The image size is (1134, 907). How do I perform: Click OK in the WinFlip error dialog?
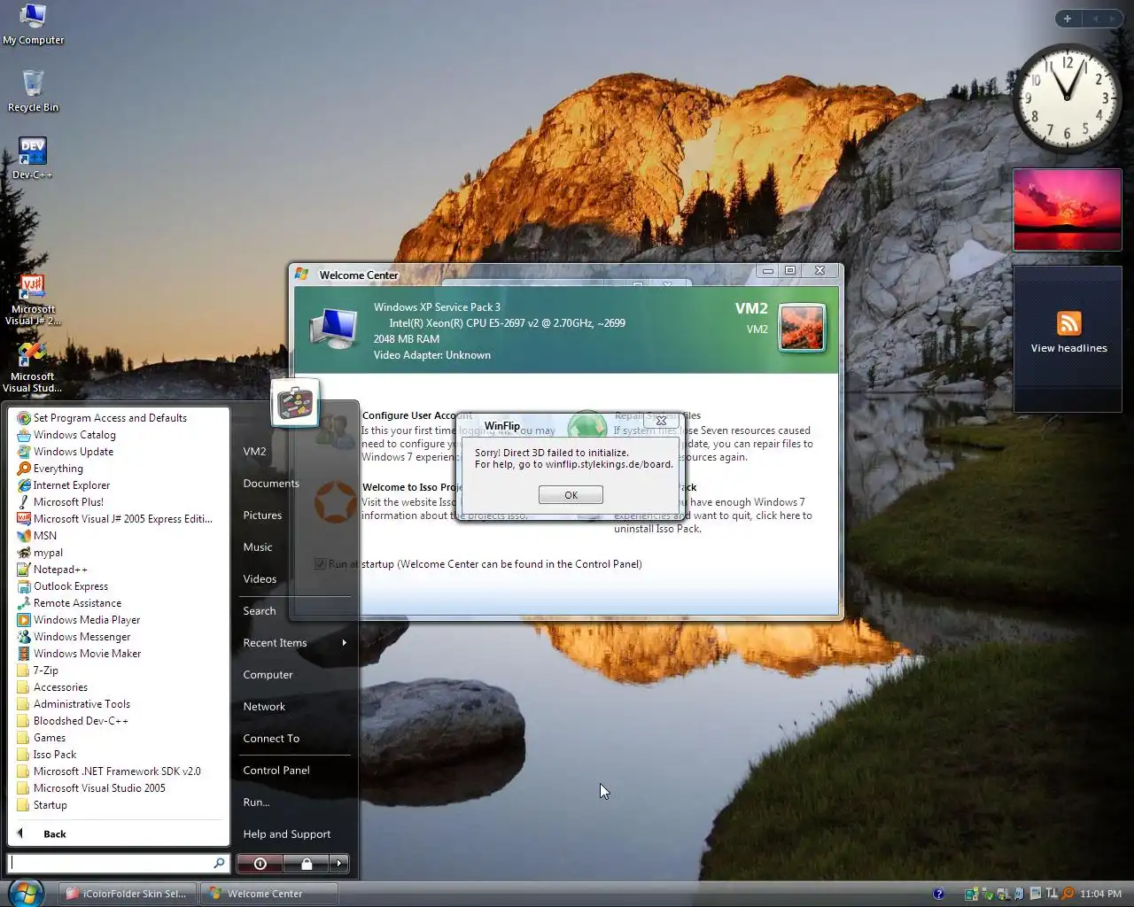pos(571,495)
